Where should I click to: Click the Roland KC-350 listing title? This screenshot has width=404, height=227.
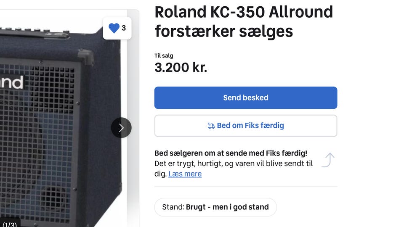(244, 21)
